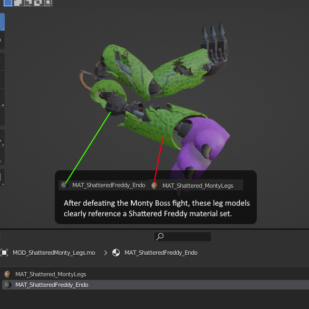Screen dimensions: 309x309
Task: Choose the Subtract Selection mode icon
Action: pos(28,3)
